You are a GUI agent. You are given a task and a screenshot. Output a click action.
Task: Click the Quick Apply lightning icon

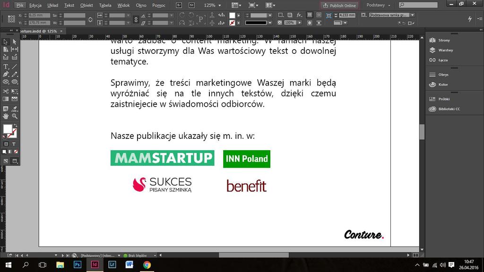[469, 19]
